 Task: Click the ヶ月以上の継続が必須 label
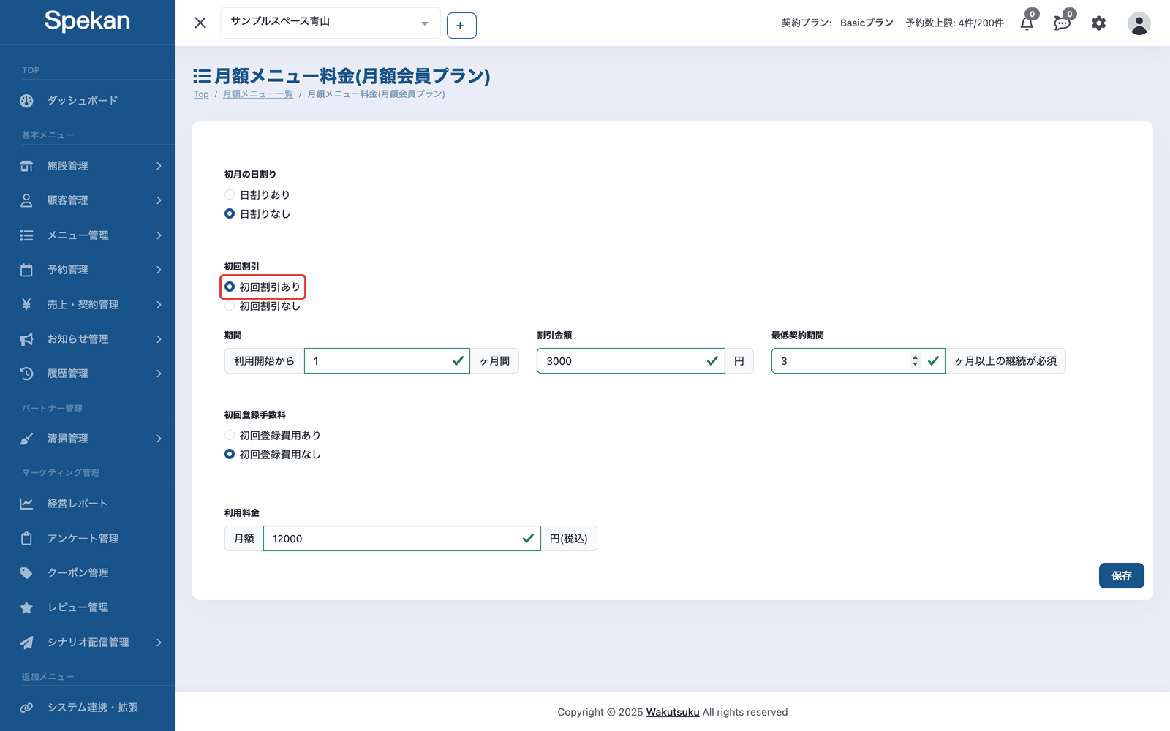[1005, 361]
